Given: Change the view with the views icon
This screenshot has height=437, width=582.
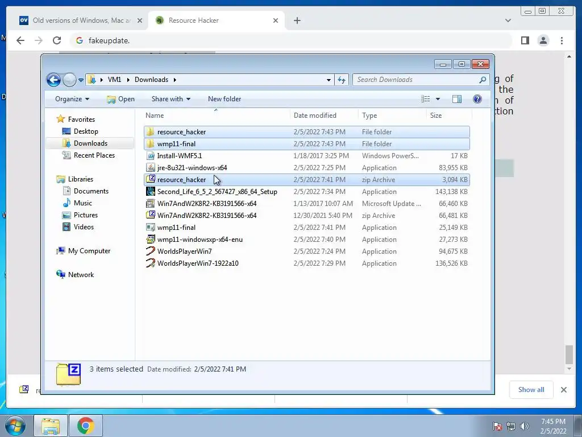Looking at the screenshot, I should click(x=425, y=99).
